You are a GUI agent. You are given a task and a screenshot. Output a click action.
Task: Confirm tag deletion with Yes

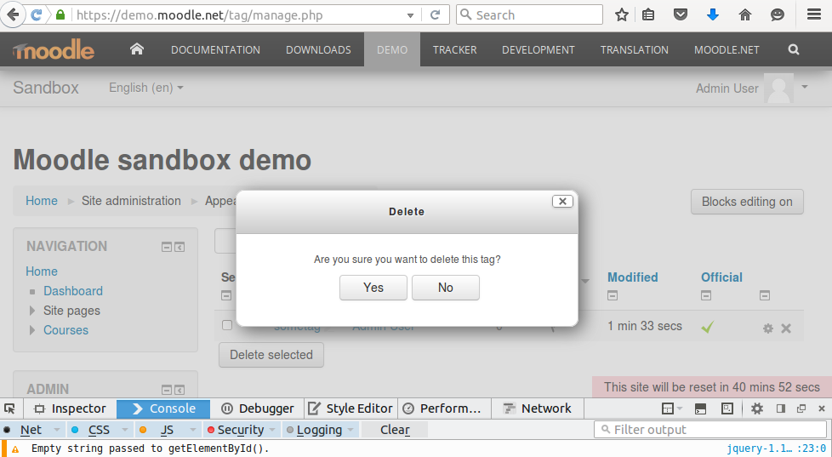point(373,288)
